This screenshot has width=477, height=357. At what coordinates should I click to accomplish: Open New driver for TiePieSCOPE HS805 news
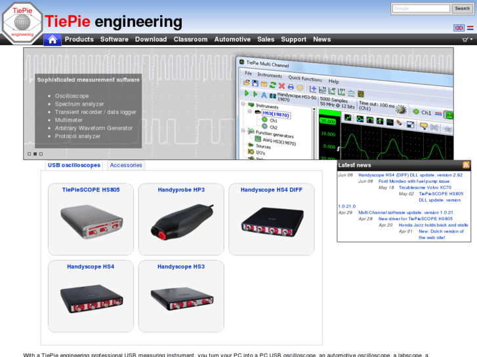(x=415, y=219)
